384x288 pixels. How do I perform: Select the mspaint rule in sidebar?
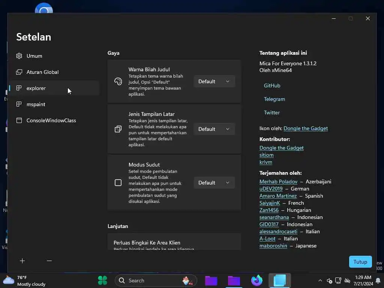54,104
